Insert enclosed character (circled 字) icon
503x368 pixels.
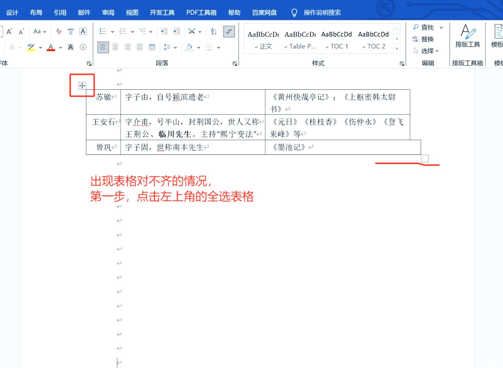[x=83, y=47]
